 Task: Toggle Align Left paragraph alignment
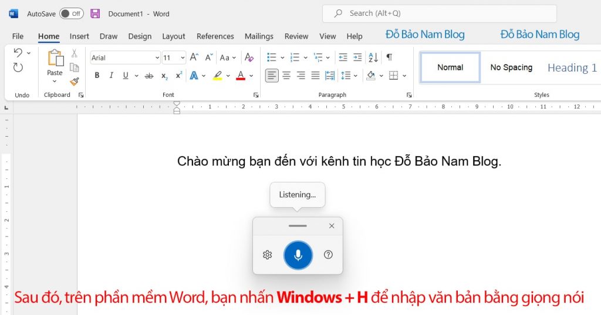(x=272, y=76)
